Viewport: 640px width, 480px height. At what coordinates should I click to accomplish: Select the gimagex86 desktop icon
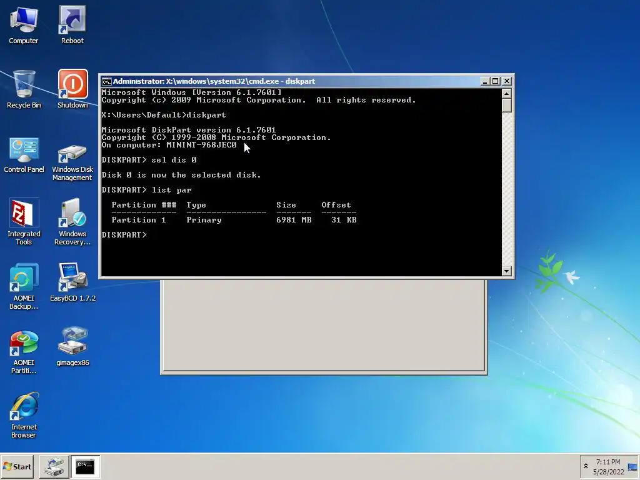tap(72, 347)
